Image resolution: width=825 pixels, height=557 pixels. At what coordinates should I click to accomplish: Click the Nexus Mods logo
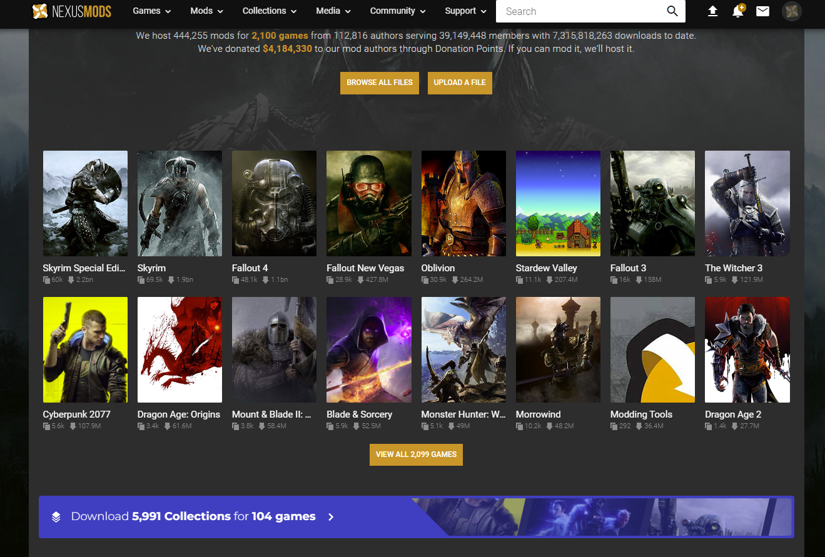(x=71, y=11)
